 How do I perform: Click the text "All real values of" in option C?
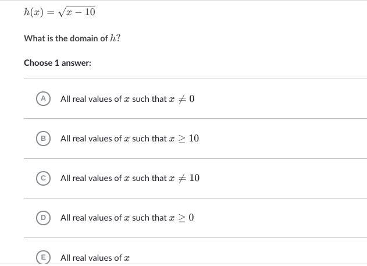(x=91, y=178)
